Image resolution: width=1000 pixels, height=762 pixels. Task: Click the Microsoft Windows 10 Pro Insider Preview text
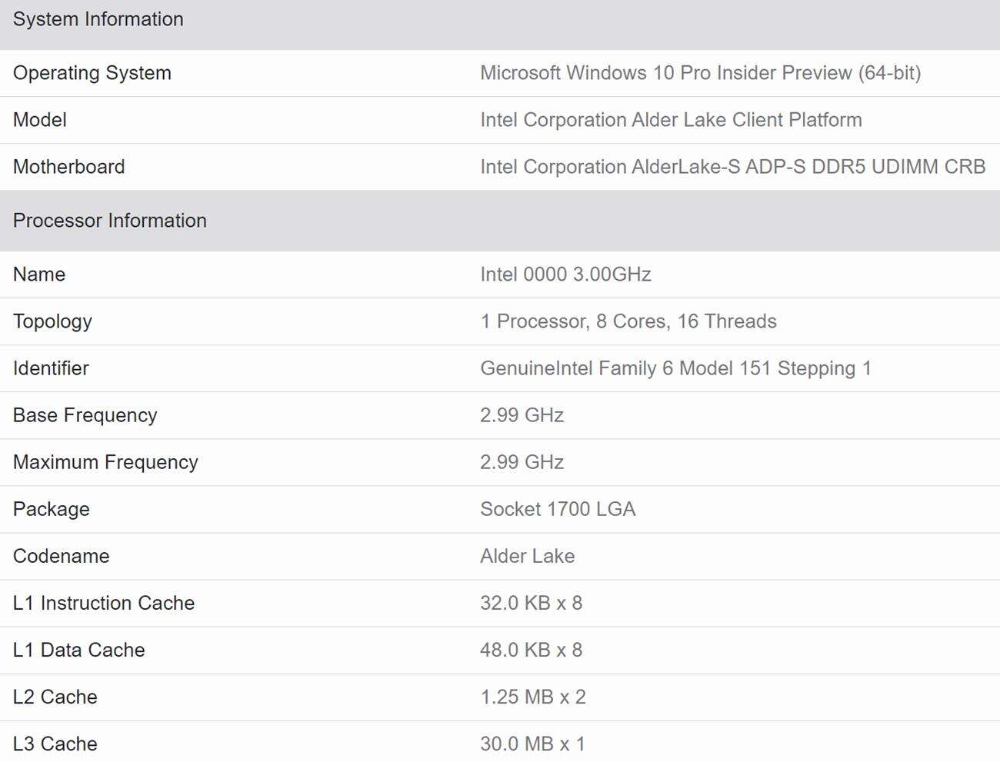coord(704,73)
